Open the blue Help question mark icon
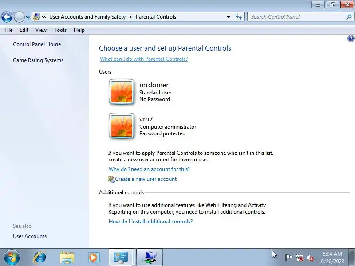Screen dimensions: 355x266 (x=351, y=39)
